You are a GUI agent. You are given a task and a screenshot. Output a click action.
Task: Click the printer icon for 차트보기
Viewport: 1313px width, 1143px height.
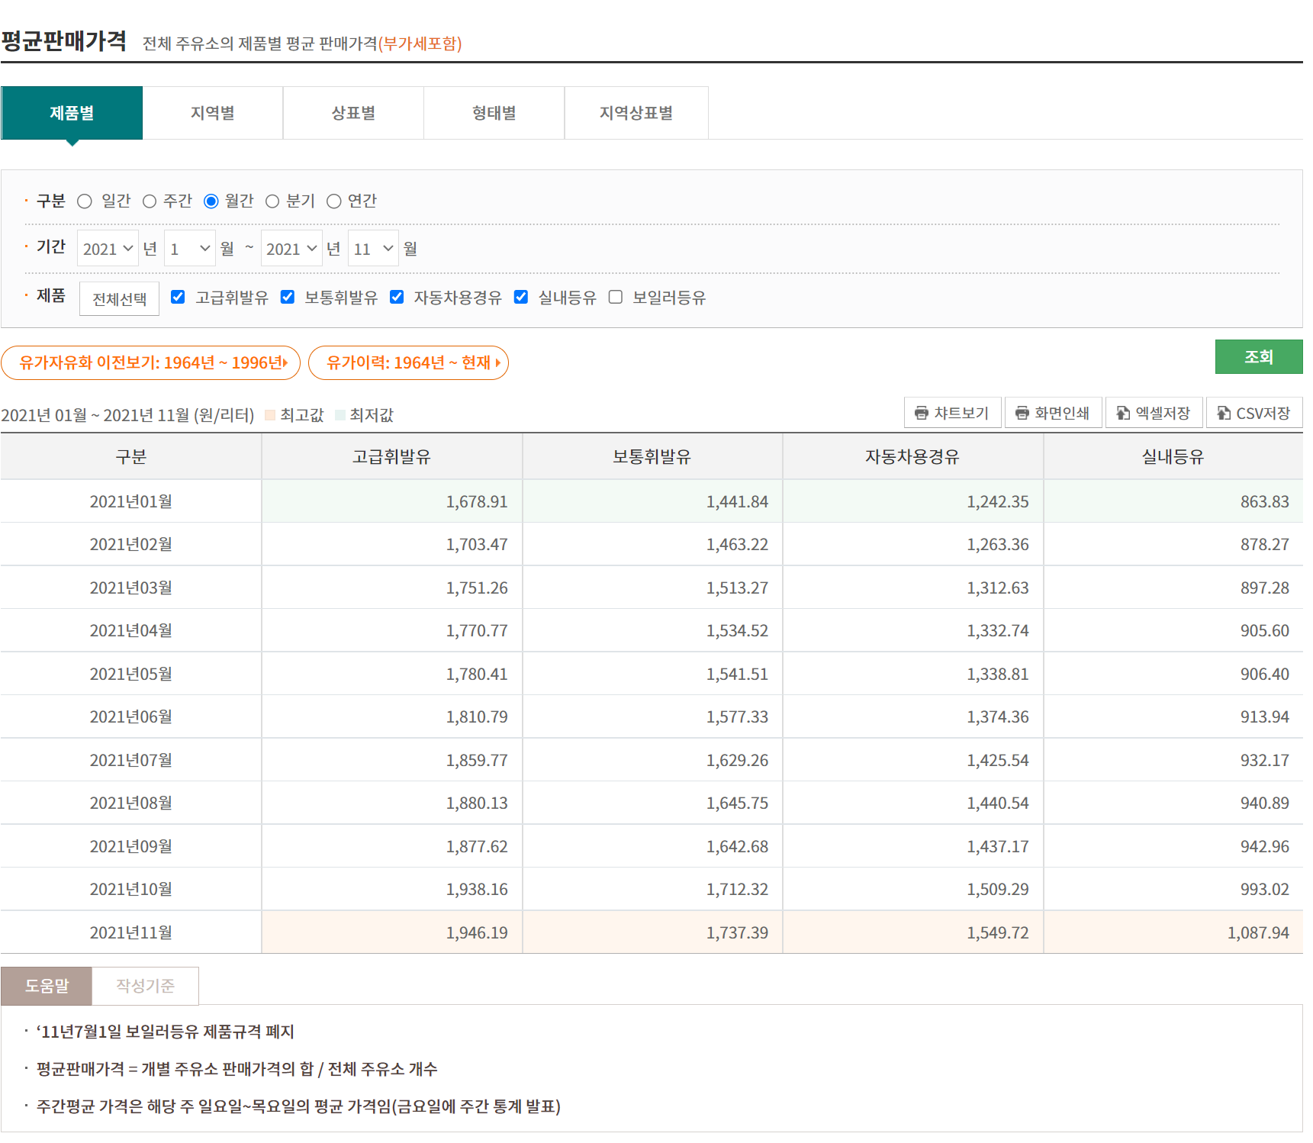pyautogui.click(x=921, y=413)
